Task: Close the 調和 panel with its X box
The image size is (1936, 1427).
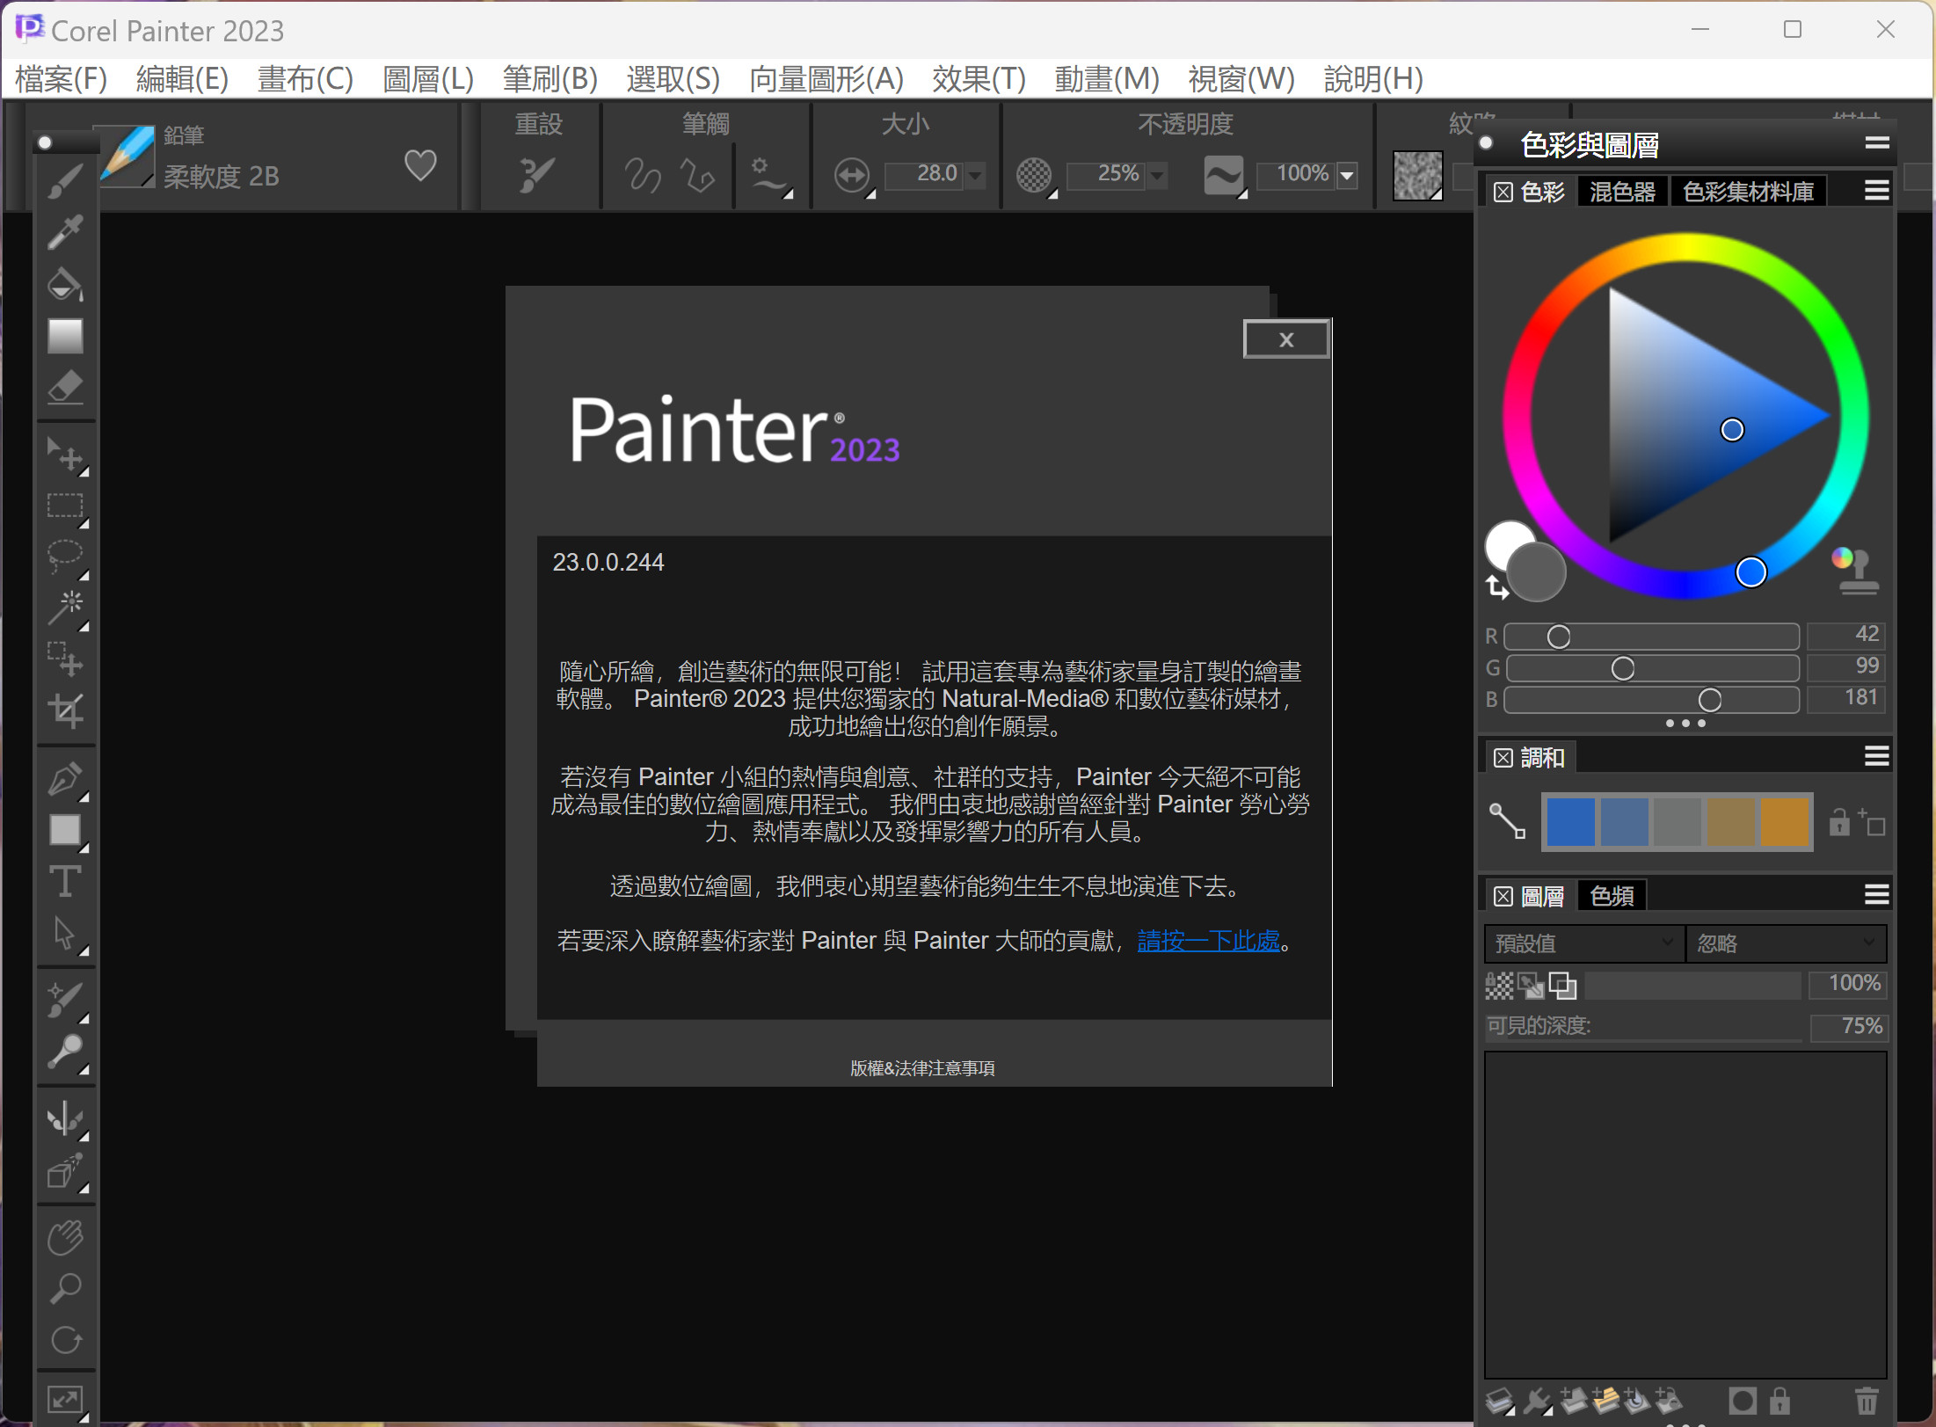Action: [x=1503, y=758]
